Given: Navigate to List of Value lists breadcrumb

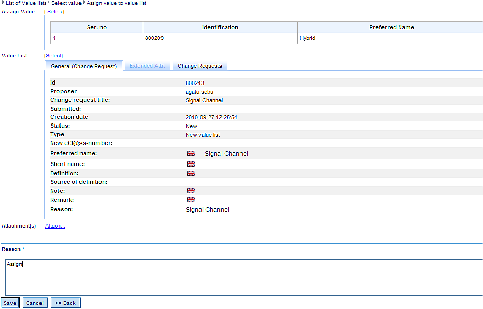Looking at the screenshot, I should coord(26,3).
